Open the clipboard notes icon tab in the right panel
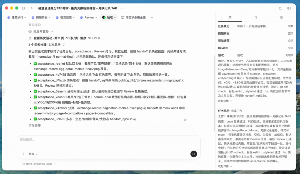 (281, 17)
